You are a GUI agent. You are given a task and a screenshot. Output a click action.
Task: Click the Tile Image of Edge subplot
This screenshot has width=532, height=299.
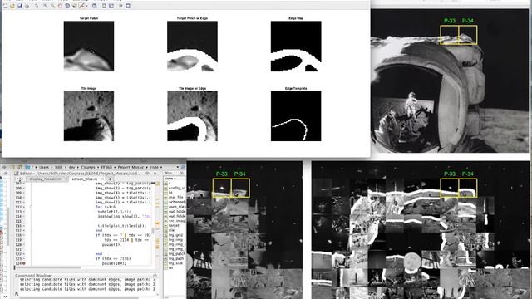point(192,116)
